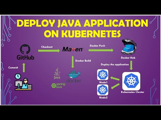This screenshot has width=161, height=120.
Task: Click the 'Node2' caption
Action: tap(103, 98)
